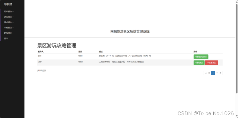Select the title cell 'test1'
The image size is (238, 118).
pyautogui.click(x=80, y=56)
